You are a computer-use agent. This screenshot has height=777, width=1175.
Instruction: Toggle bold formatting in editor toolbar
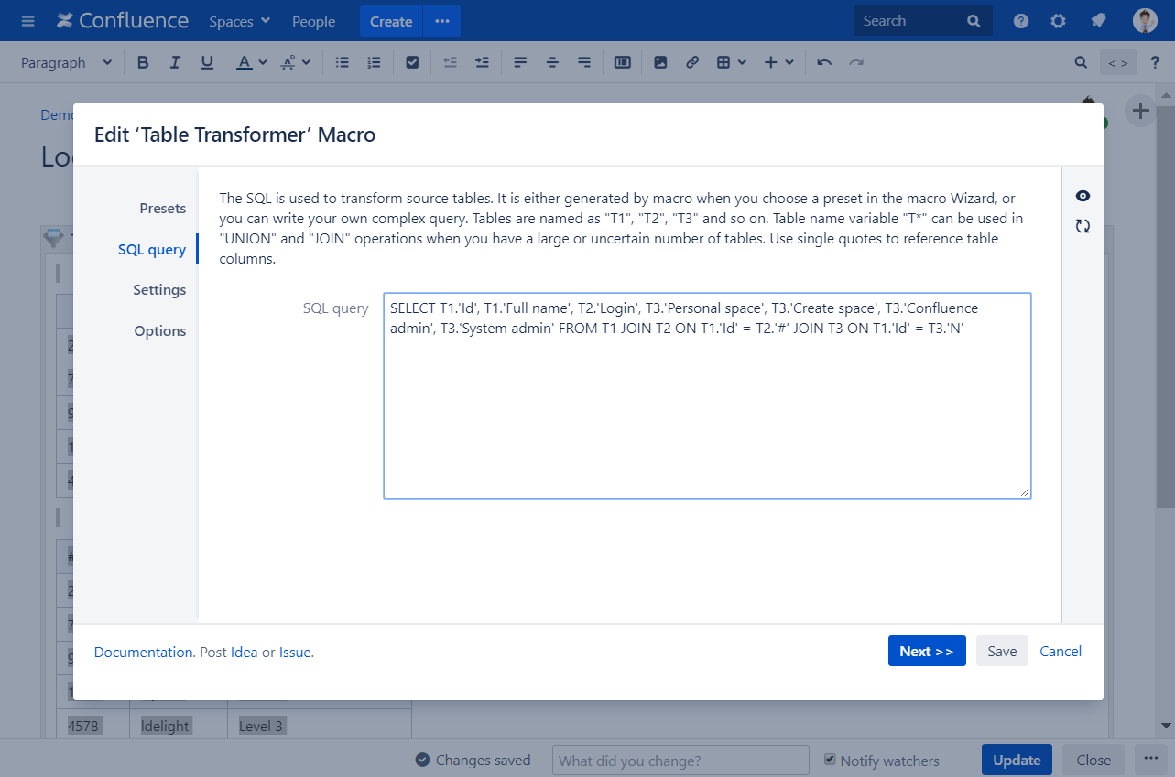[x=143, y=62]
